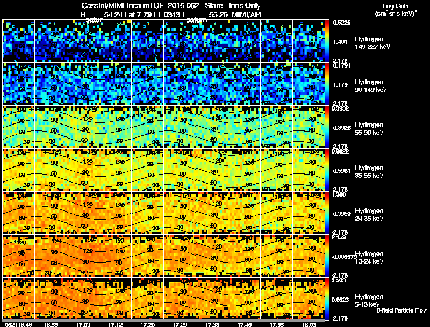Click the 'Lat 7.79' header value

pos(138,15)
